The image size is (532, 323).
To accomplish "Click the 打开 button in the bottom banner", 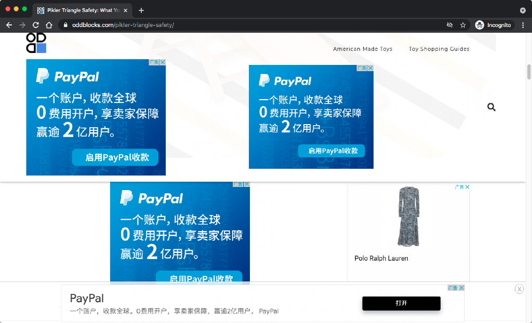I will 402,303.
